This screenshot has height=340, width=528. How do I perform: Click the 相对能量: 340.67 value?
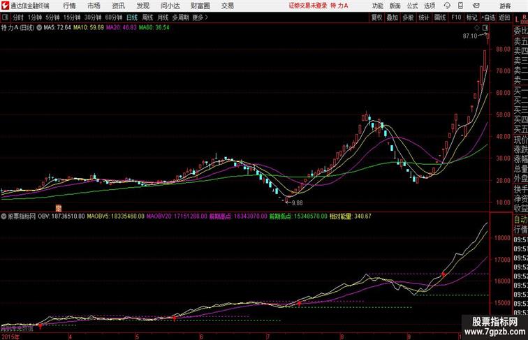point(350,216)
